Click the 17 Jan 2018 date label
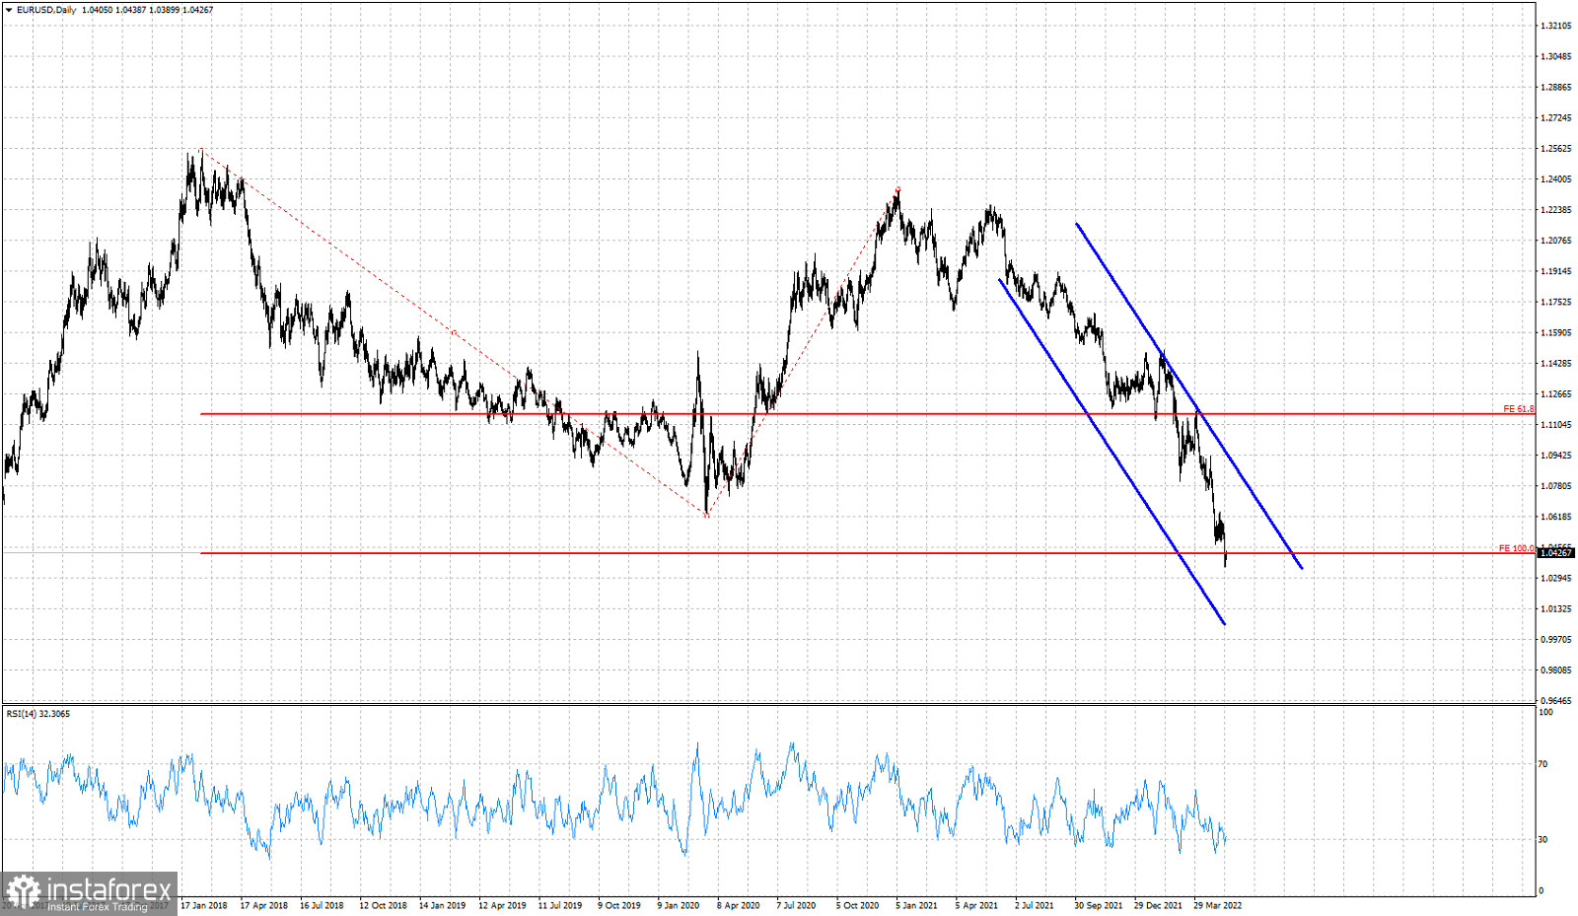The height and width of the screenshot is (916, 1578). pos(204,905)
